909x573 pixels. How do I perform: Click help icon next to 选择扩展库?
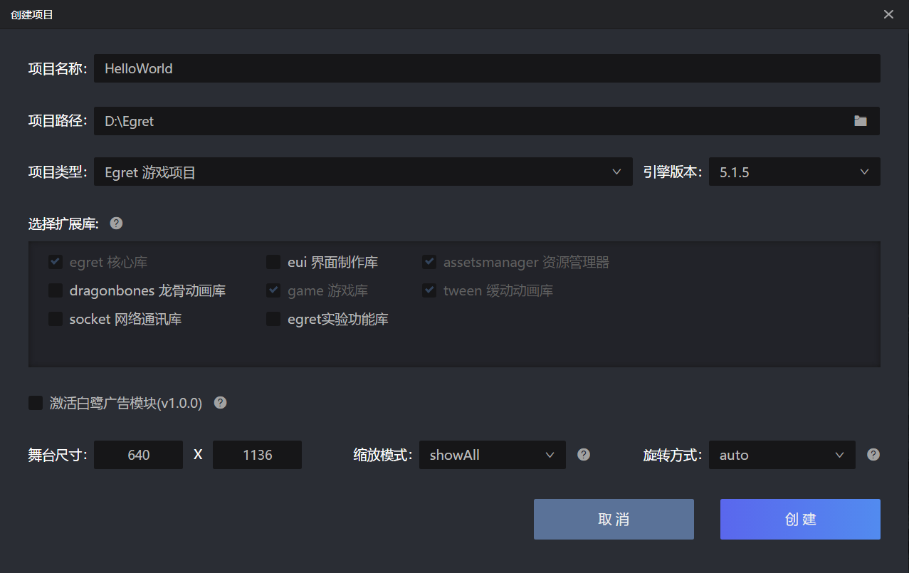(117, 224)
